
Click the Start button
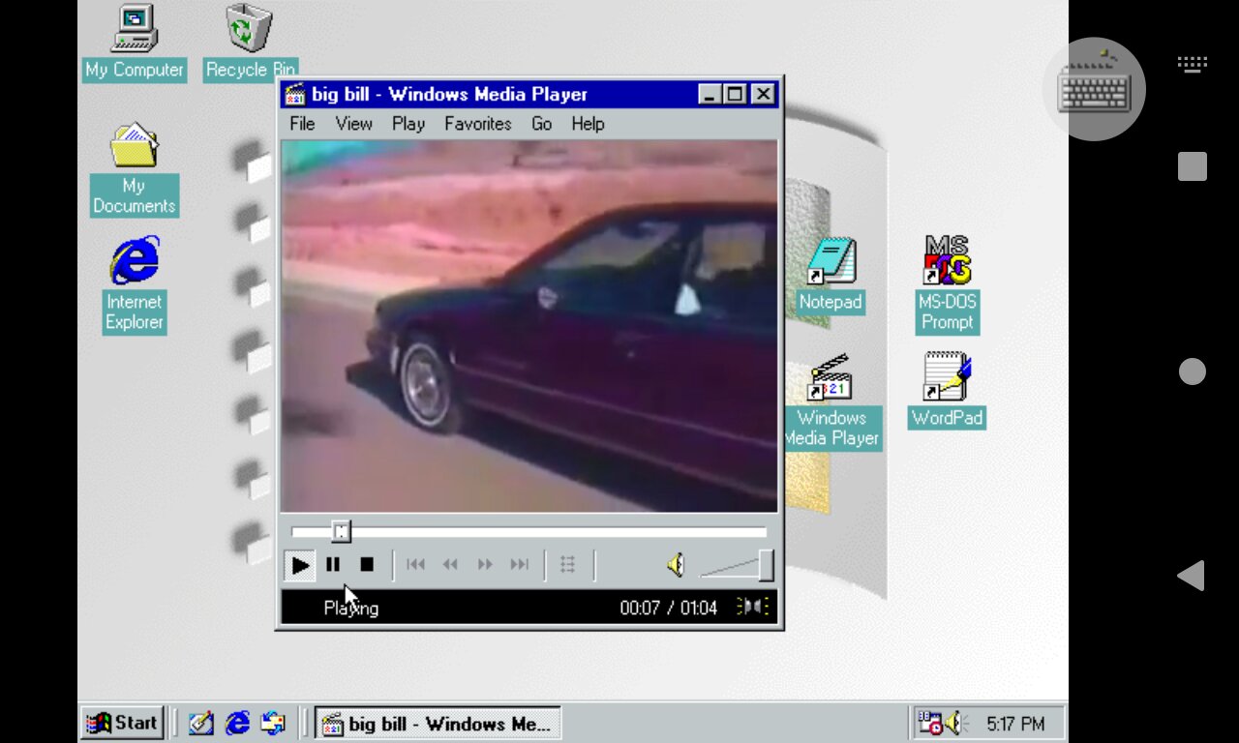122,723
